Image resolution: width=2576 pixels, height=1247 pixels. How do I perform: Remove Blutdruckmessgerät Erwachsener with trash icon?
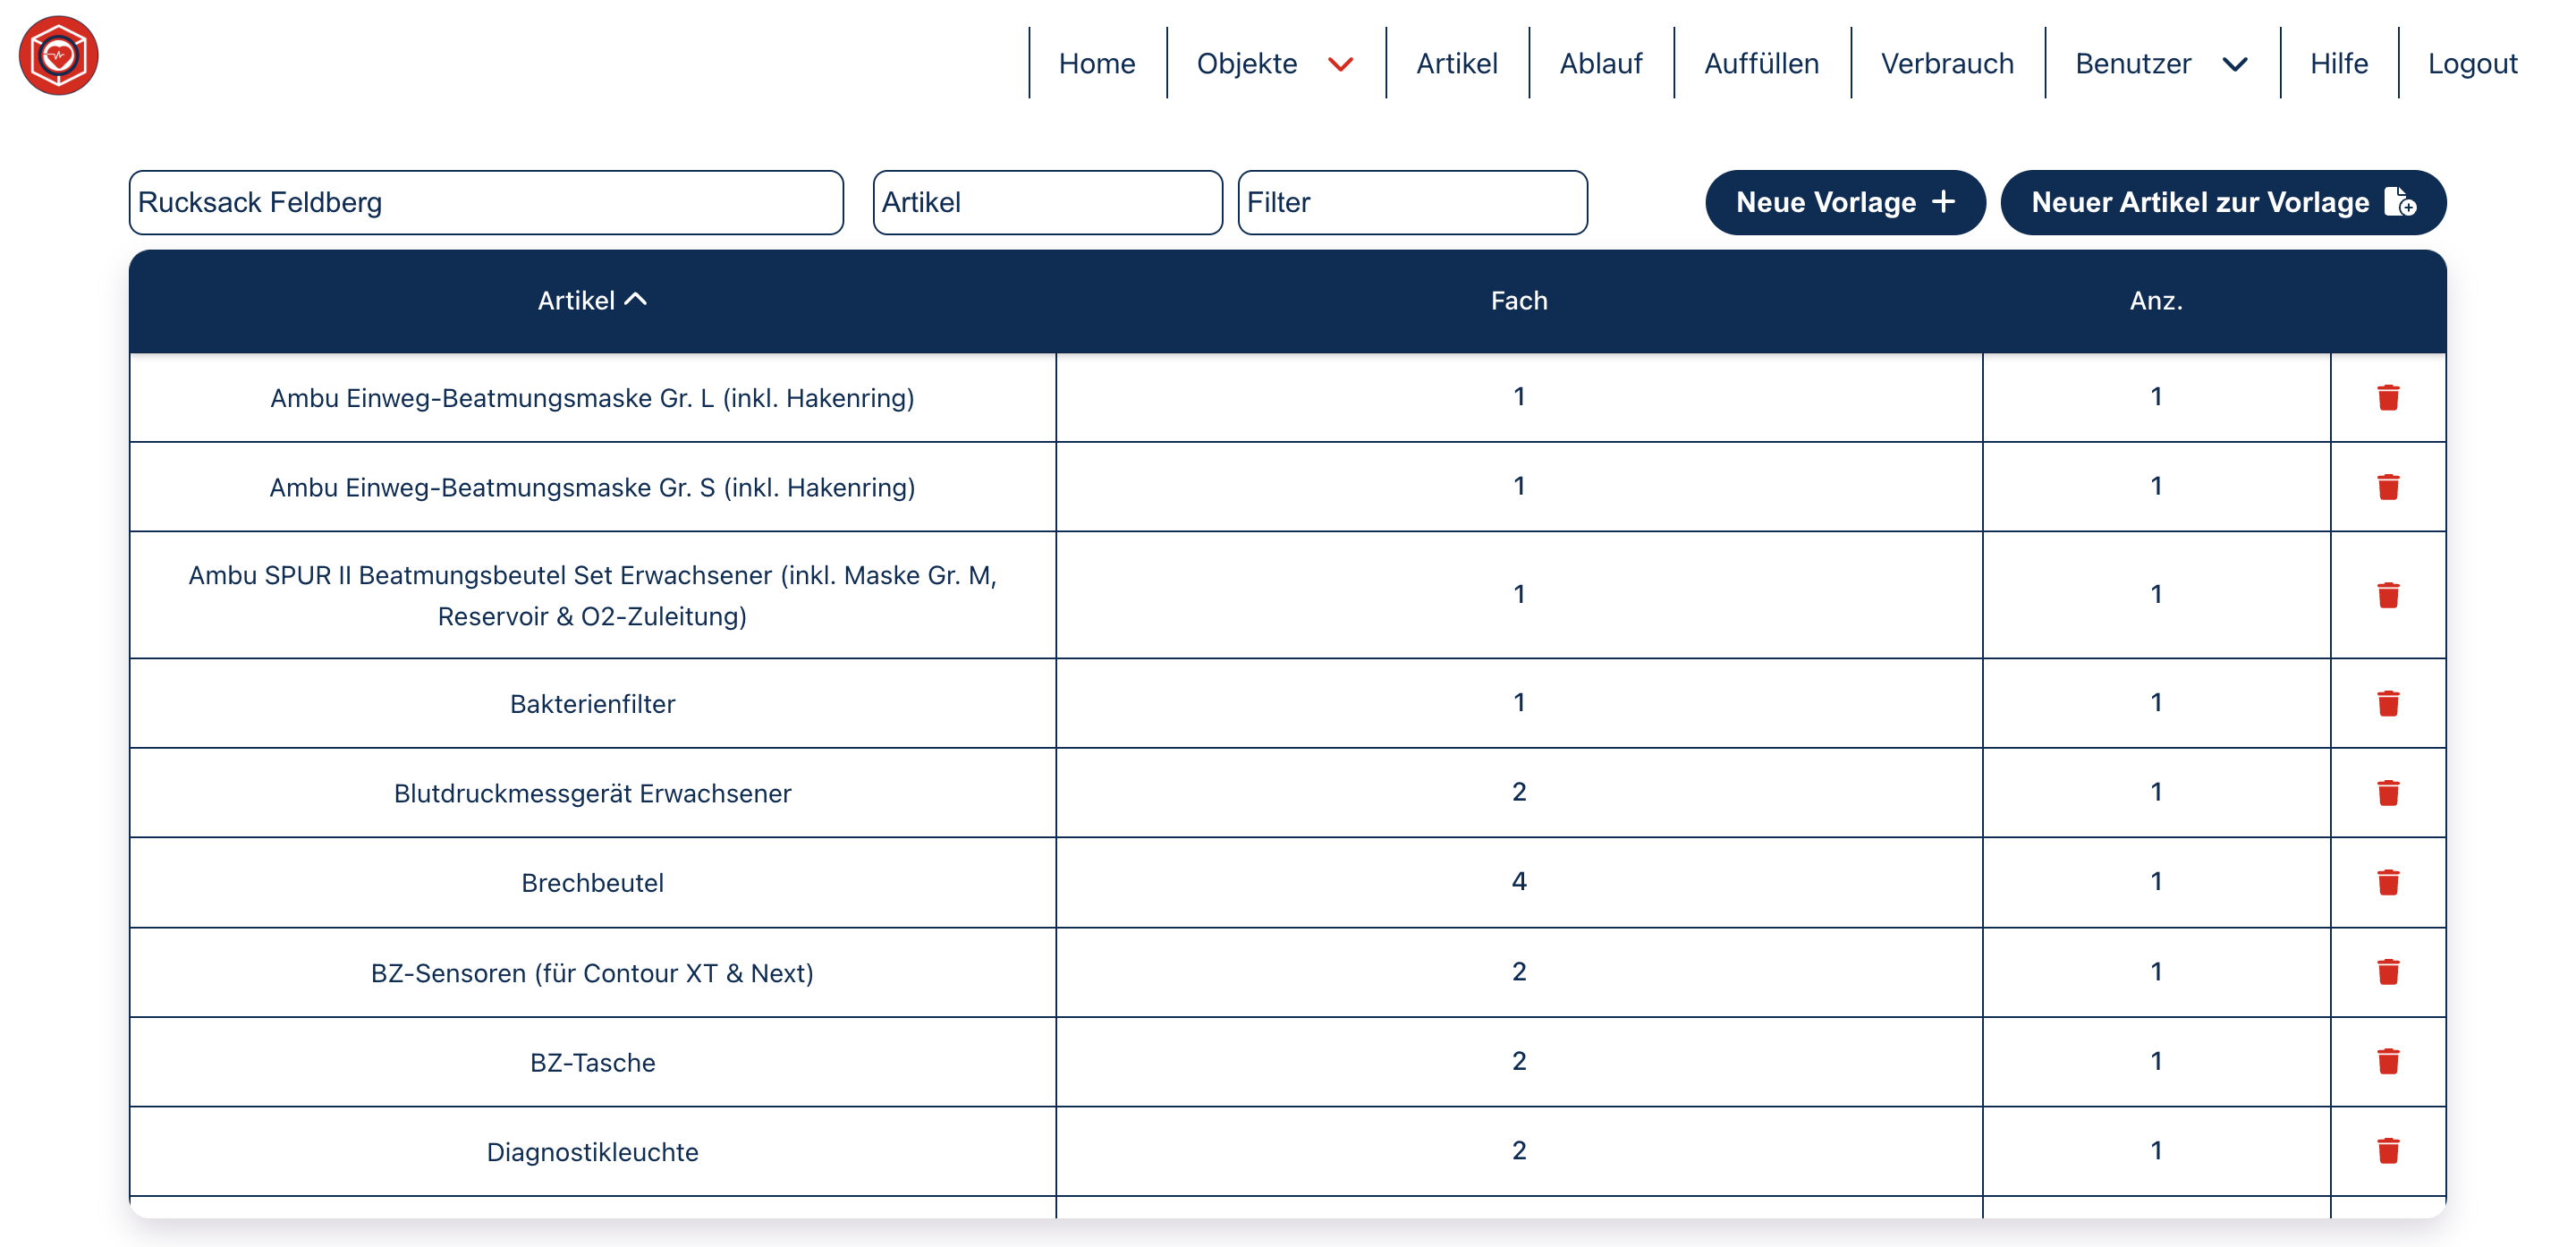coord(2387,793)
